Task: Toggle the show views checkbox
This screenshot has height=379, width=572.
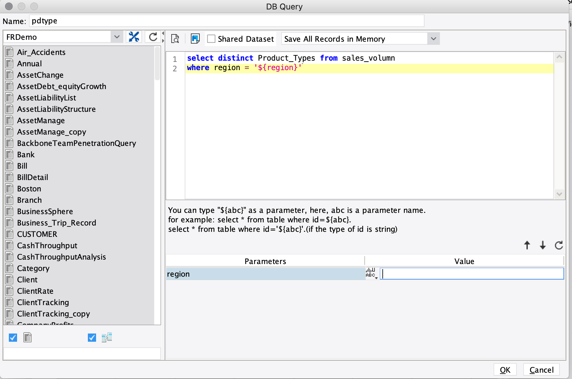Action: click(92, 338)
